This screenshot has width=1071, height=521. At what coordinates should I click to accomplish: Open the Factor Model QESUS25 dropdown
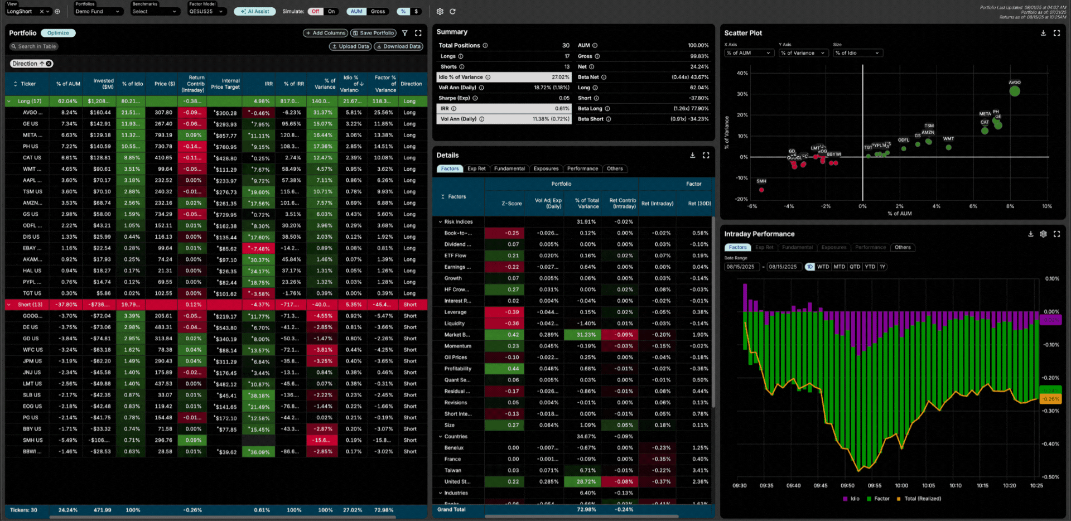206,12
